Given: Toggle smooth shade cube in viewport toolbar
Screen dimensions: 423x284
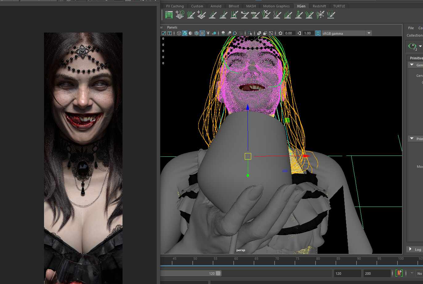Looking at the screenshot, I should point(185,33).
